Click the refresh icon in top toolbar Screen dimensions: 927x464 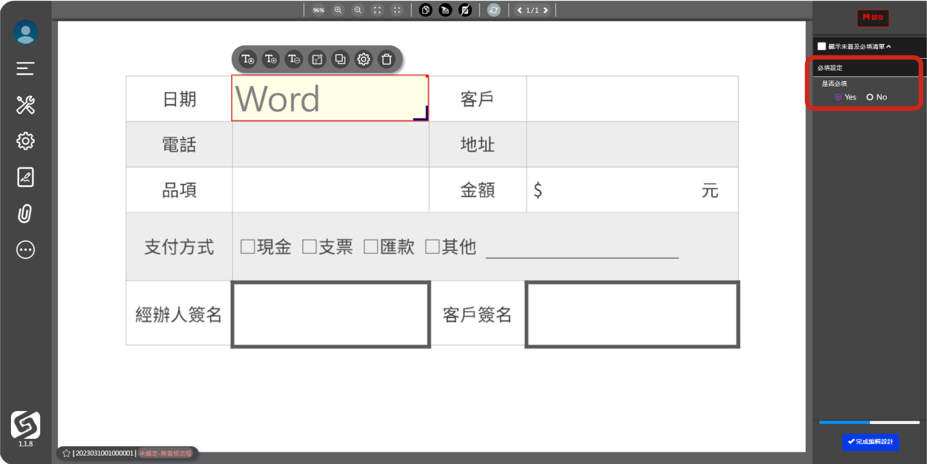494,10
